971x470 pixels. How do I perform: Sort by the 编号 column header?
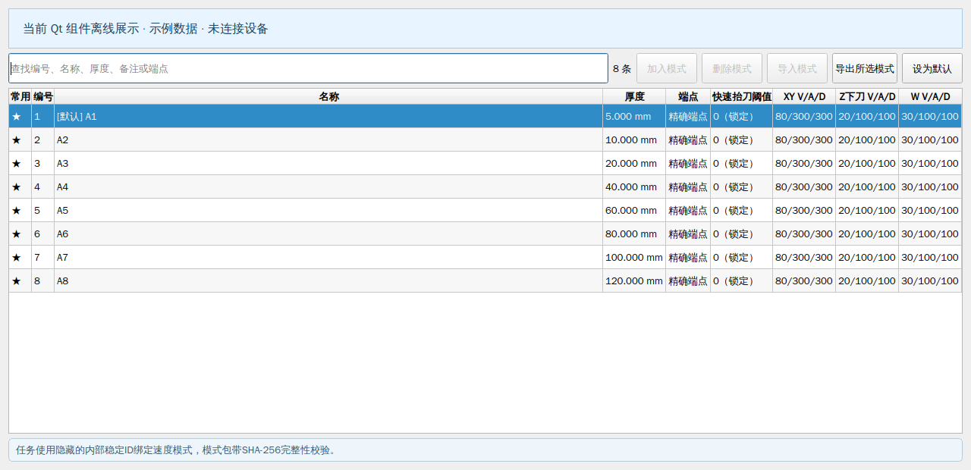point(43,97)
